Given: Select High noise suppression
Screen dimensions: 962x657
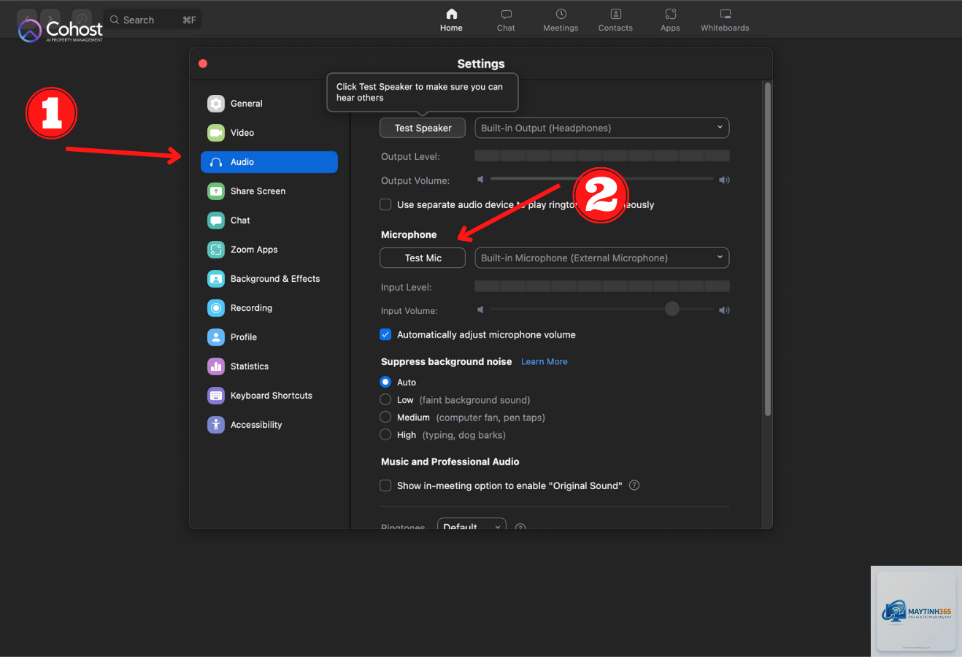Looking at the screenshot, I should point(385,434).
